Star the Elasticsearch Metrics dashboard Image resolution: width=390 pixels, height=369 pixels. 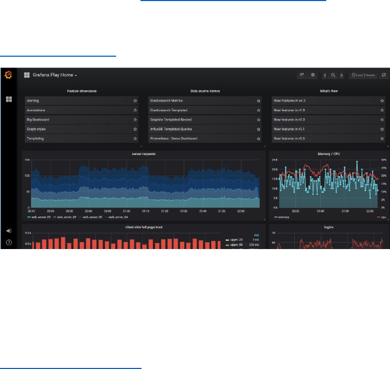[x=258, y=101]
